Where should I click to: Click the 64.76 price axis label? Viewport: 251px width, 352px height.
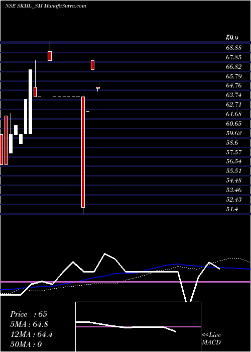[x=234, y=85]
